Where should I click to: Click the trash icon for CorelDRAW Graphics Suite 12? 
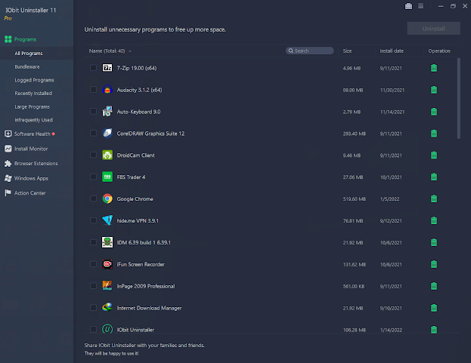tap(434, 134)
